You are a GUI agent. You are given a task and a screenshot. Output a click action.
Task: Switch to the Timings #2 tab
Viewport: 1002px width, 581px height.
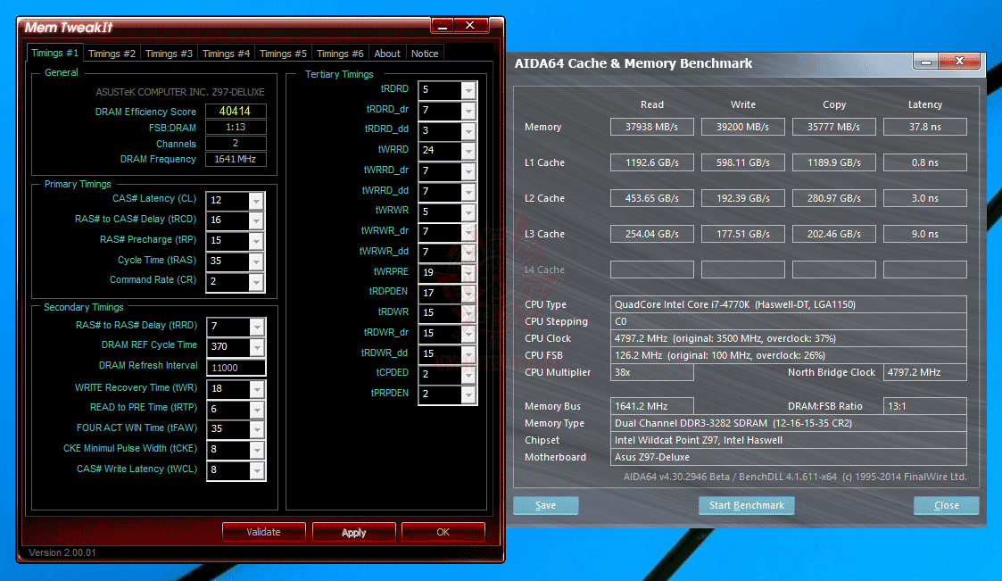point(112,54)
